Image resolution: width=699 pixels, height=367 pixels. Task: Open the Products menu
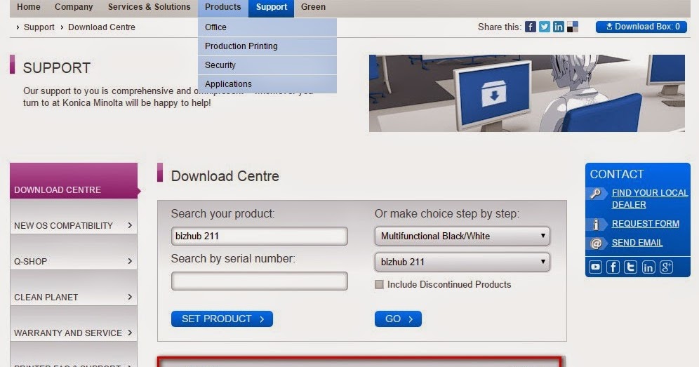pyautogui.click(x=223, y=7)
